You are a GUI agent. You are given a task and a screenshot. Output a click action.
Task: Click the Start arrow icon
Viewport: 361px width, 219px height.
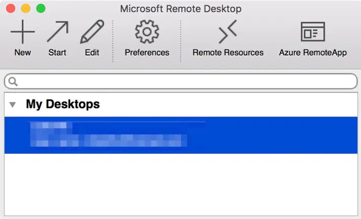(x=57, y=32)
